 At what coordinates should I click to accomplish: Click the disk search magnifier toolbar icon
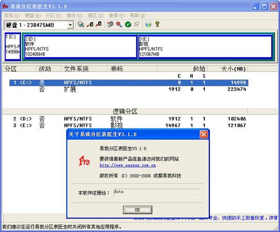click(x=81, y=24)
